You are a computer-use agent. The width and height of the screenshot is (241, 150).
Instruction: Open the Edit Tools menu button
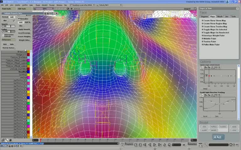[x=24, y=9]
